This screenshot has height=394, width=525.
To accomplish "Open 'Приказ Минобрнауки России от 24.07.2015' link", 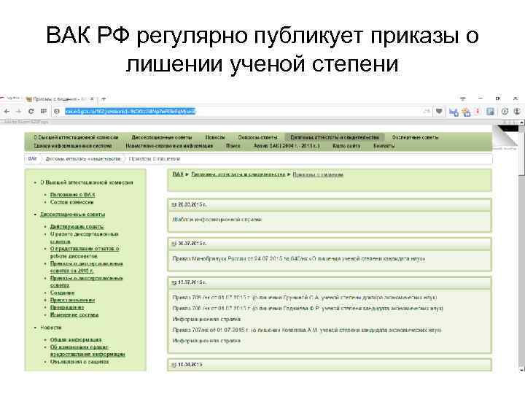I will (x=299, y=258).
